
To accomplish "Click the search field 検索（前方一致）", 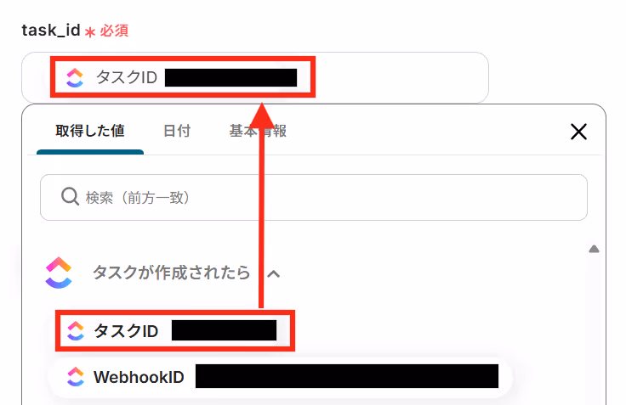I will (x=314, y=197).
